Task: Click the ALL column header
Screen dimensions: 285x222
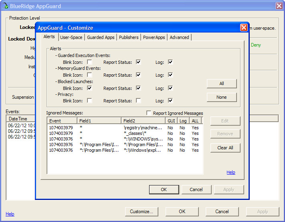Action: (x=195, y=121)
